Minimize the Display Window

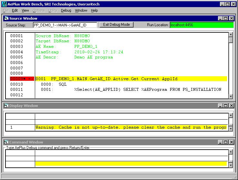point(220,106)
